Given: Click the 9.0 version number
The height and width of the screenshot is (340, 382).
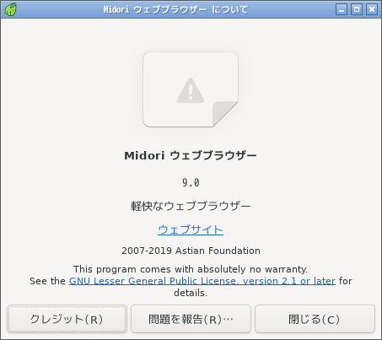Looking at the screenshot, I should [191, 183].
